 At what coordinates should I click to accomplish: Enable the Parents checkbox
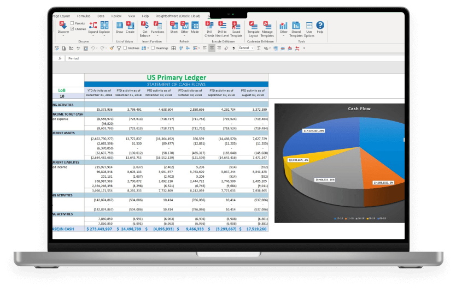click(x=72, y=23)
